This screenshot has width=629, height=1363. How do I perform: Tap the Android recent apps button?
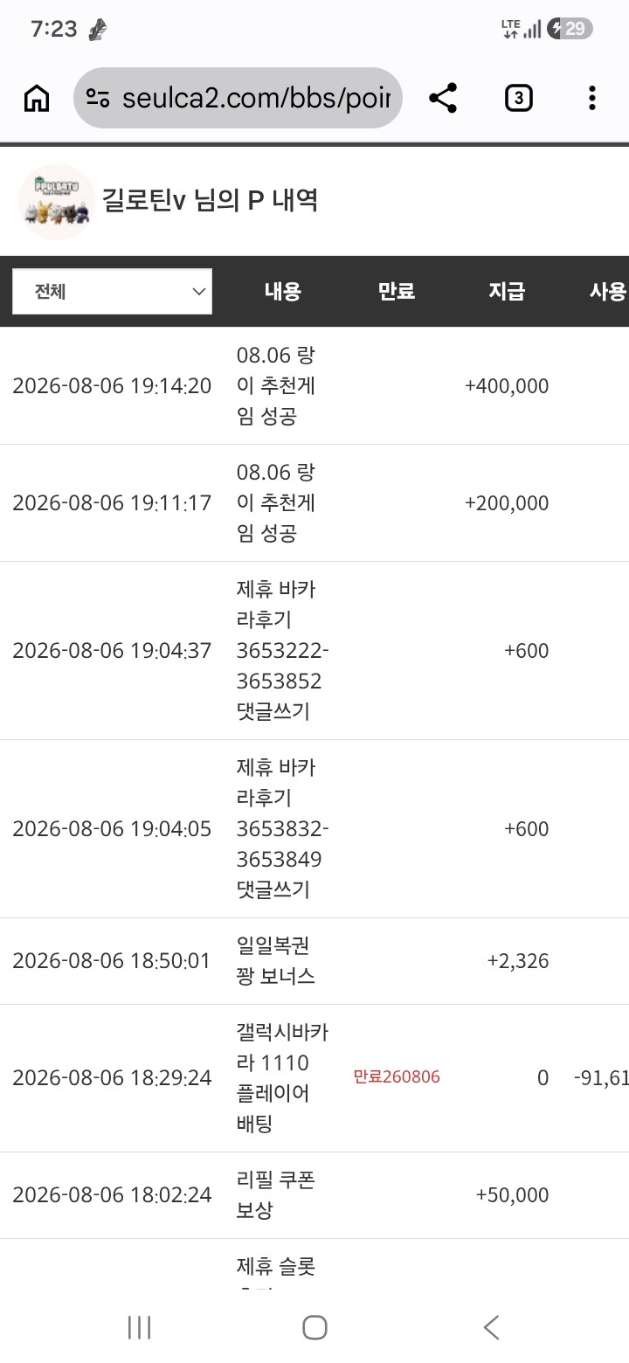[x=139, y=1328]
